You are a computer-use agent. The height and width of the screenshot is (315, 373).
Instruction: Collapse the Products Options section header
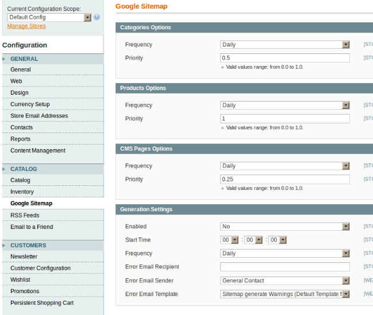(x=244, y=88)
